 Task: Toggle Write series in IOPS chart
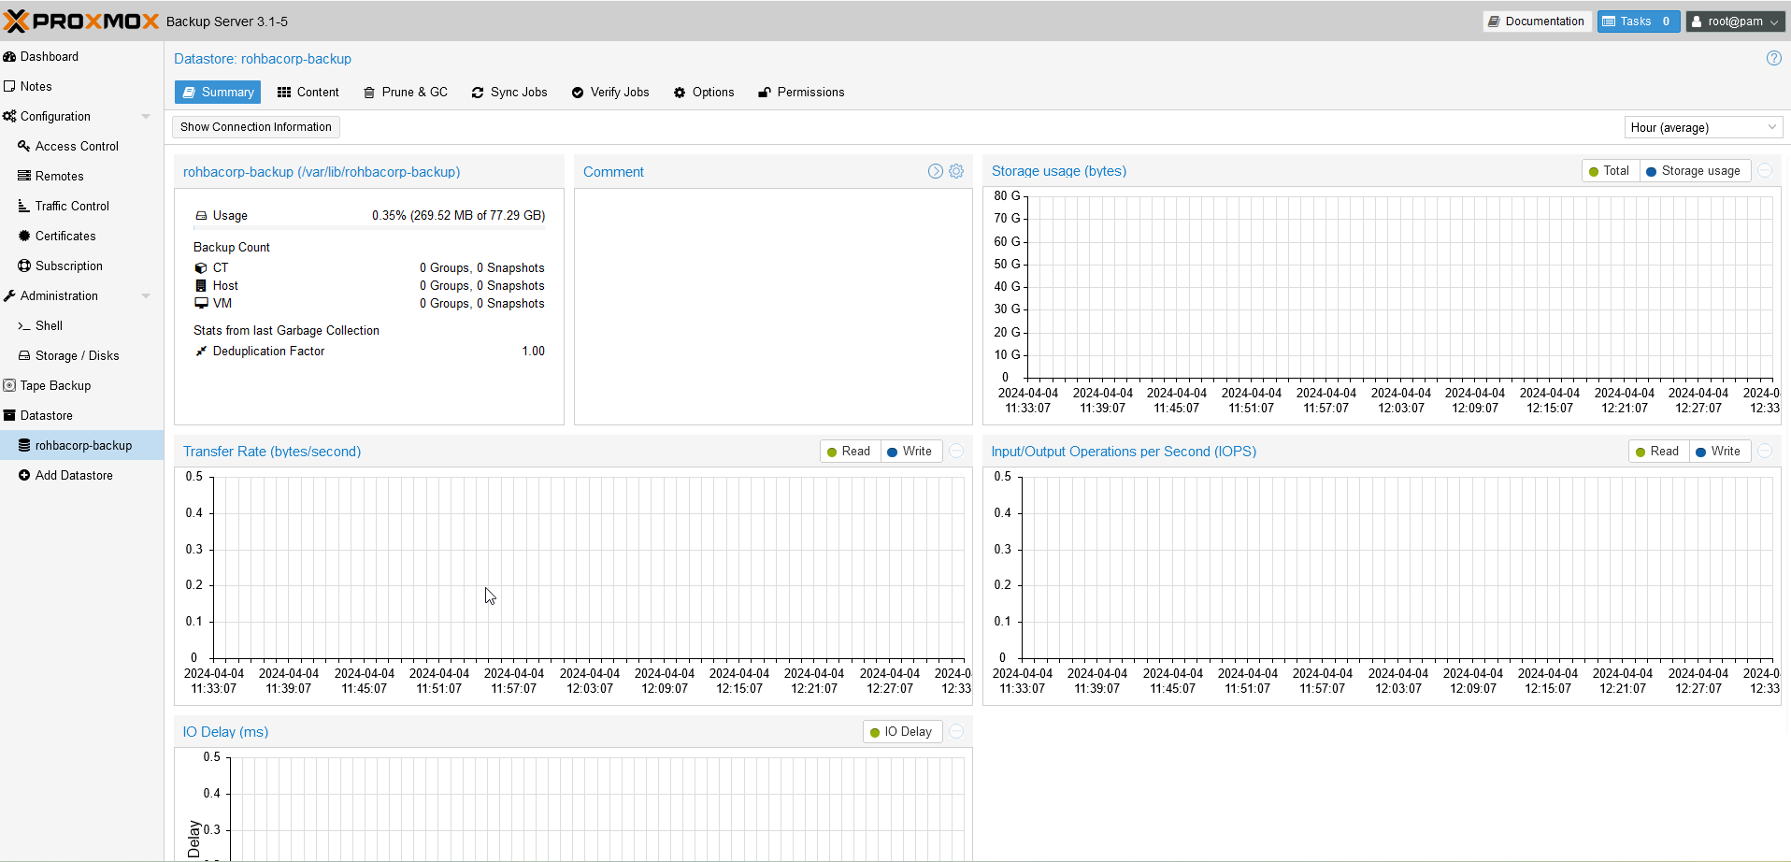click(x=1719, y=452)
